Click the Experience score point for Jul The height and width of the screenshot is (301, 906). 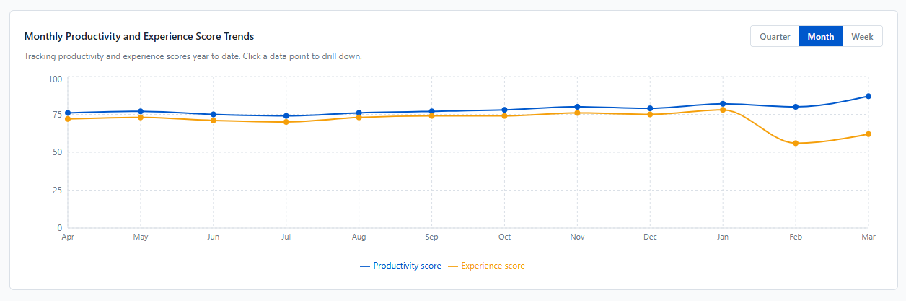click(x=286, y=122)
